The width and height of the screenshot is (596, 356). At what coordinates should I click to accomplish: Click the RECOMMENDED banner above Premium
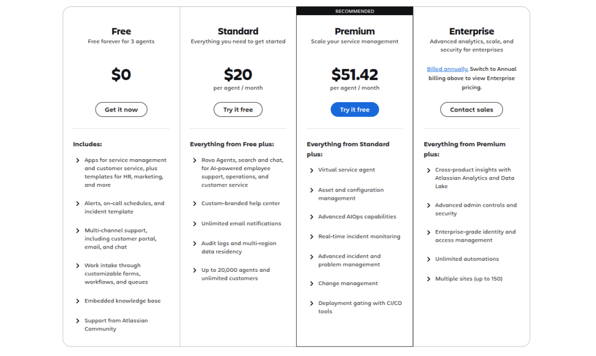(354, 10)
